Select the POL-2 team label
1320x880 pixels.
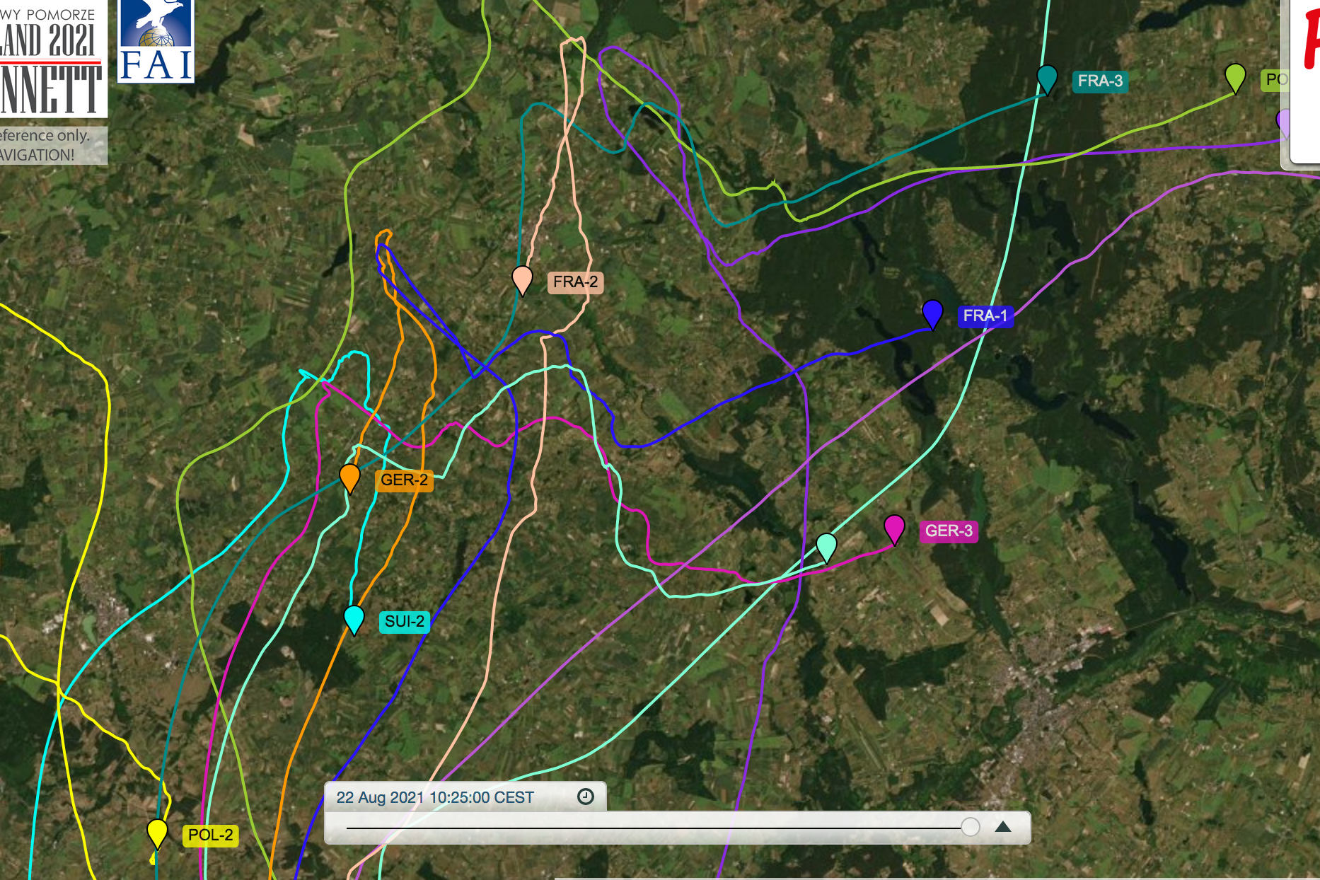click(x=210, y=835)
